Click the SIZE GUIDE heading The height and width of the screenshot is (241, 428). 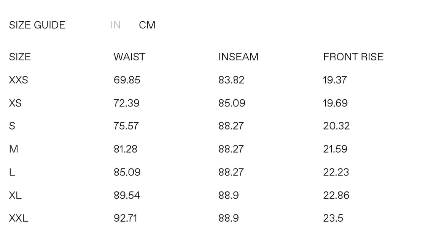(37, 25)
